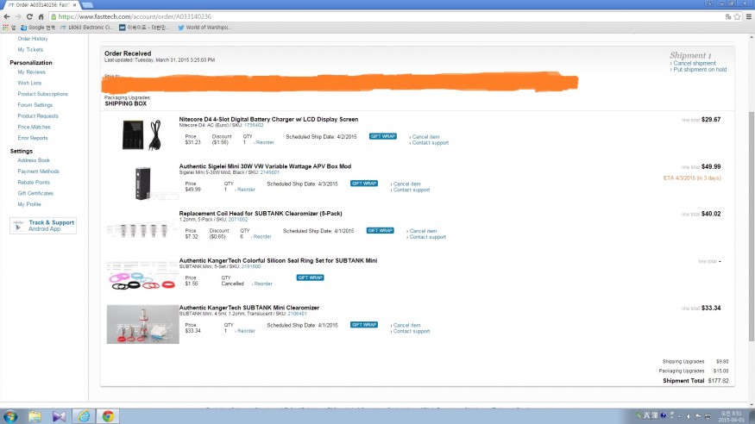Viewport: 755px width, 424px height.
Task: Reorder the Sigelei Mini 30W mod
Action: pos(246,190)
